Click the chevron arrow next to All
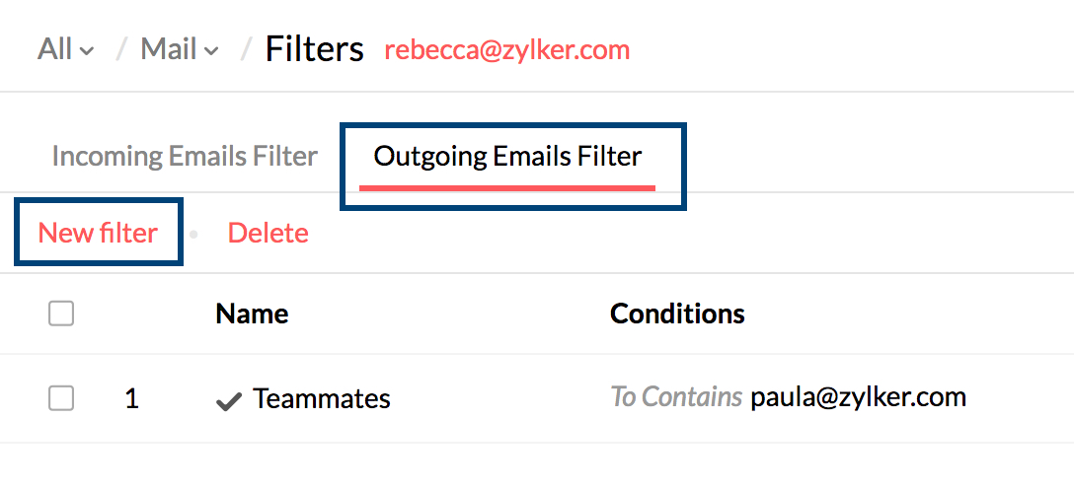This screenshot has height=489, width=1074. [x=87, y=50]
